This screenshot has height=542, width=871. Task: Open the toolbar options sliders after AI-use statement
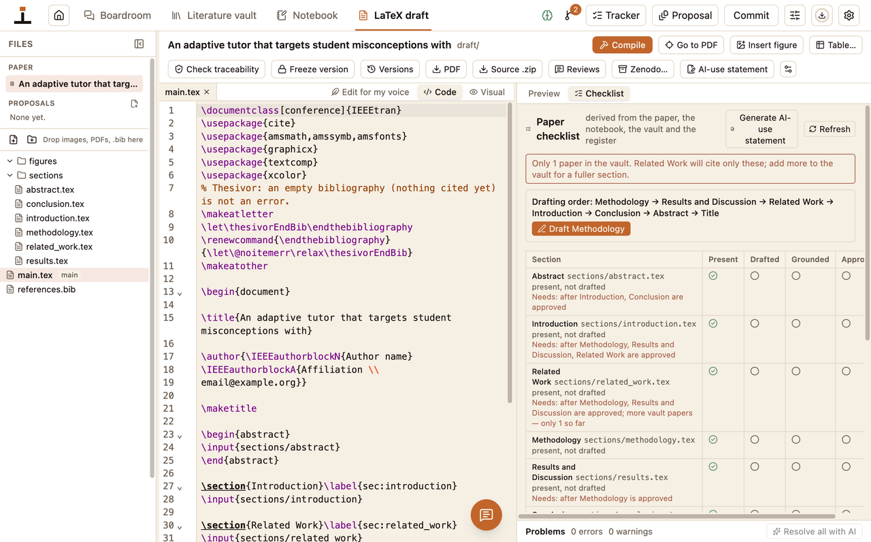[x=788, y=69]
